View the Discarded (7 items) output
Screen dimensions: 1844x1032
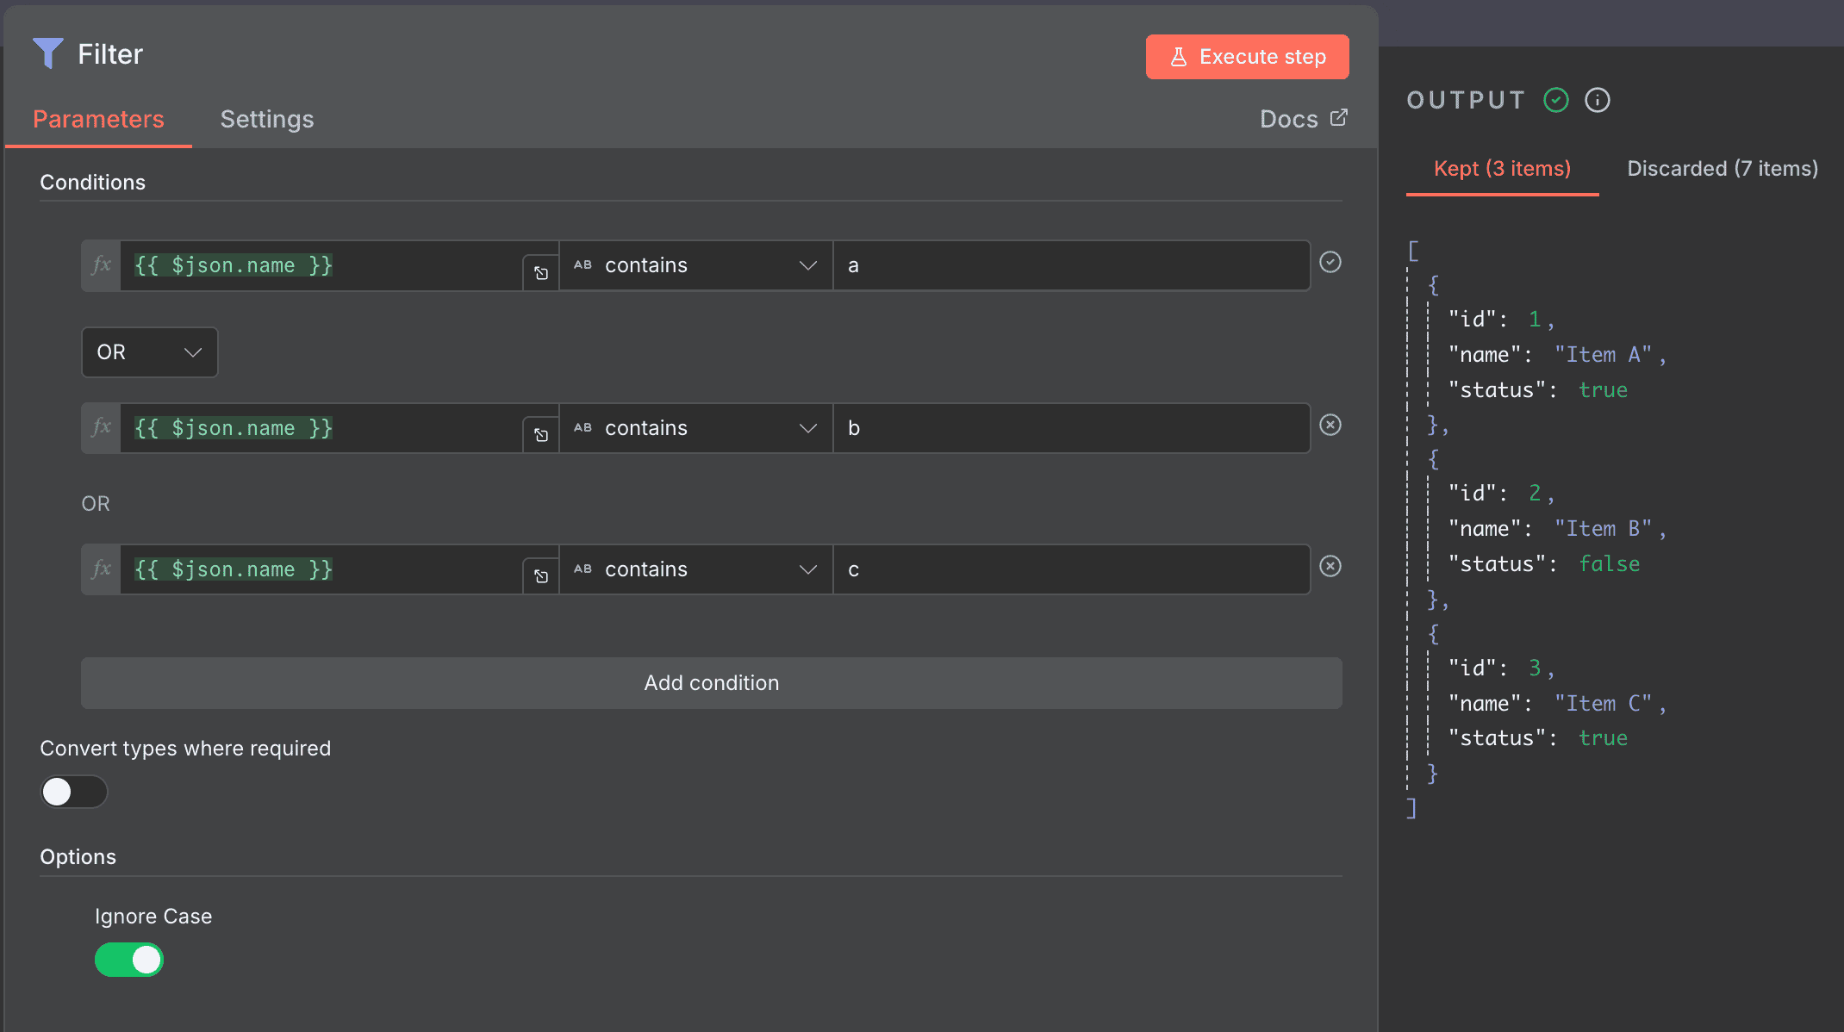coord(1722,168)
